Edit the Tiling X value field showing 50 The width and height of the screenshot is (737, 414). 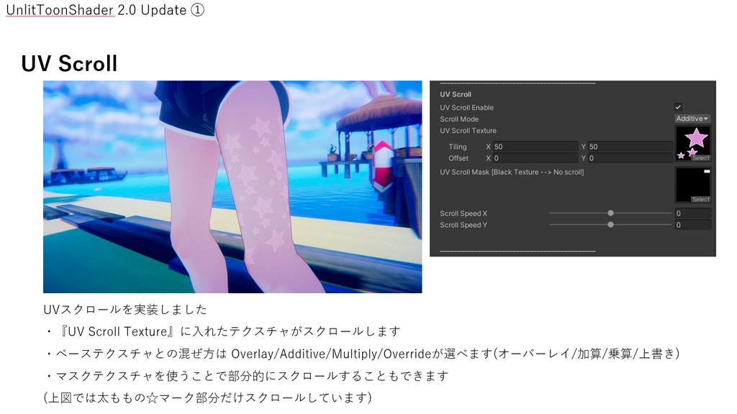tap(536, 147)
